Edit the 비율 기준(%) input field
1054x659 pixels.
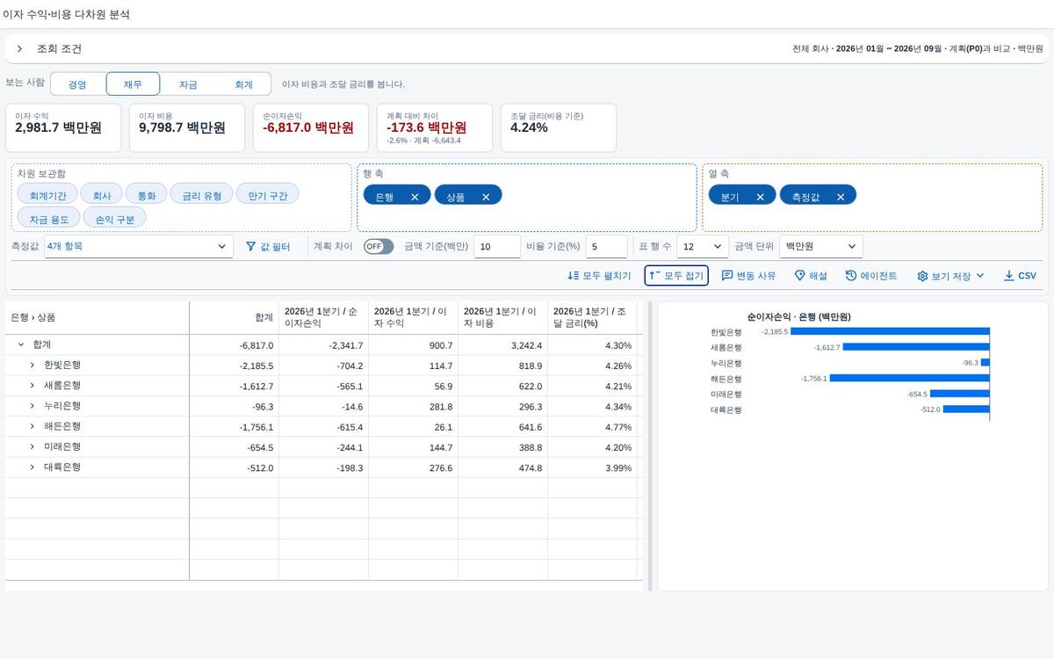coord(608,247)
